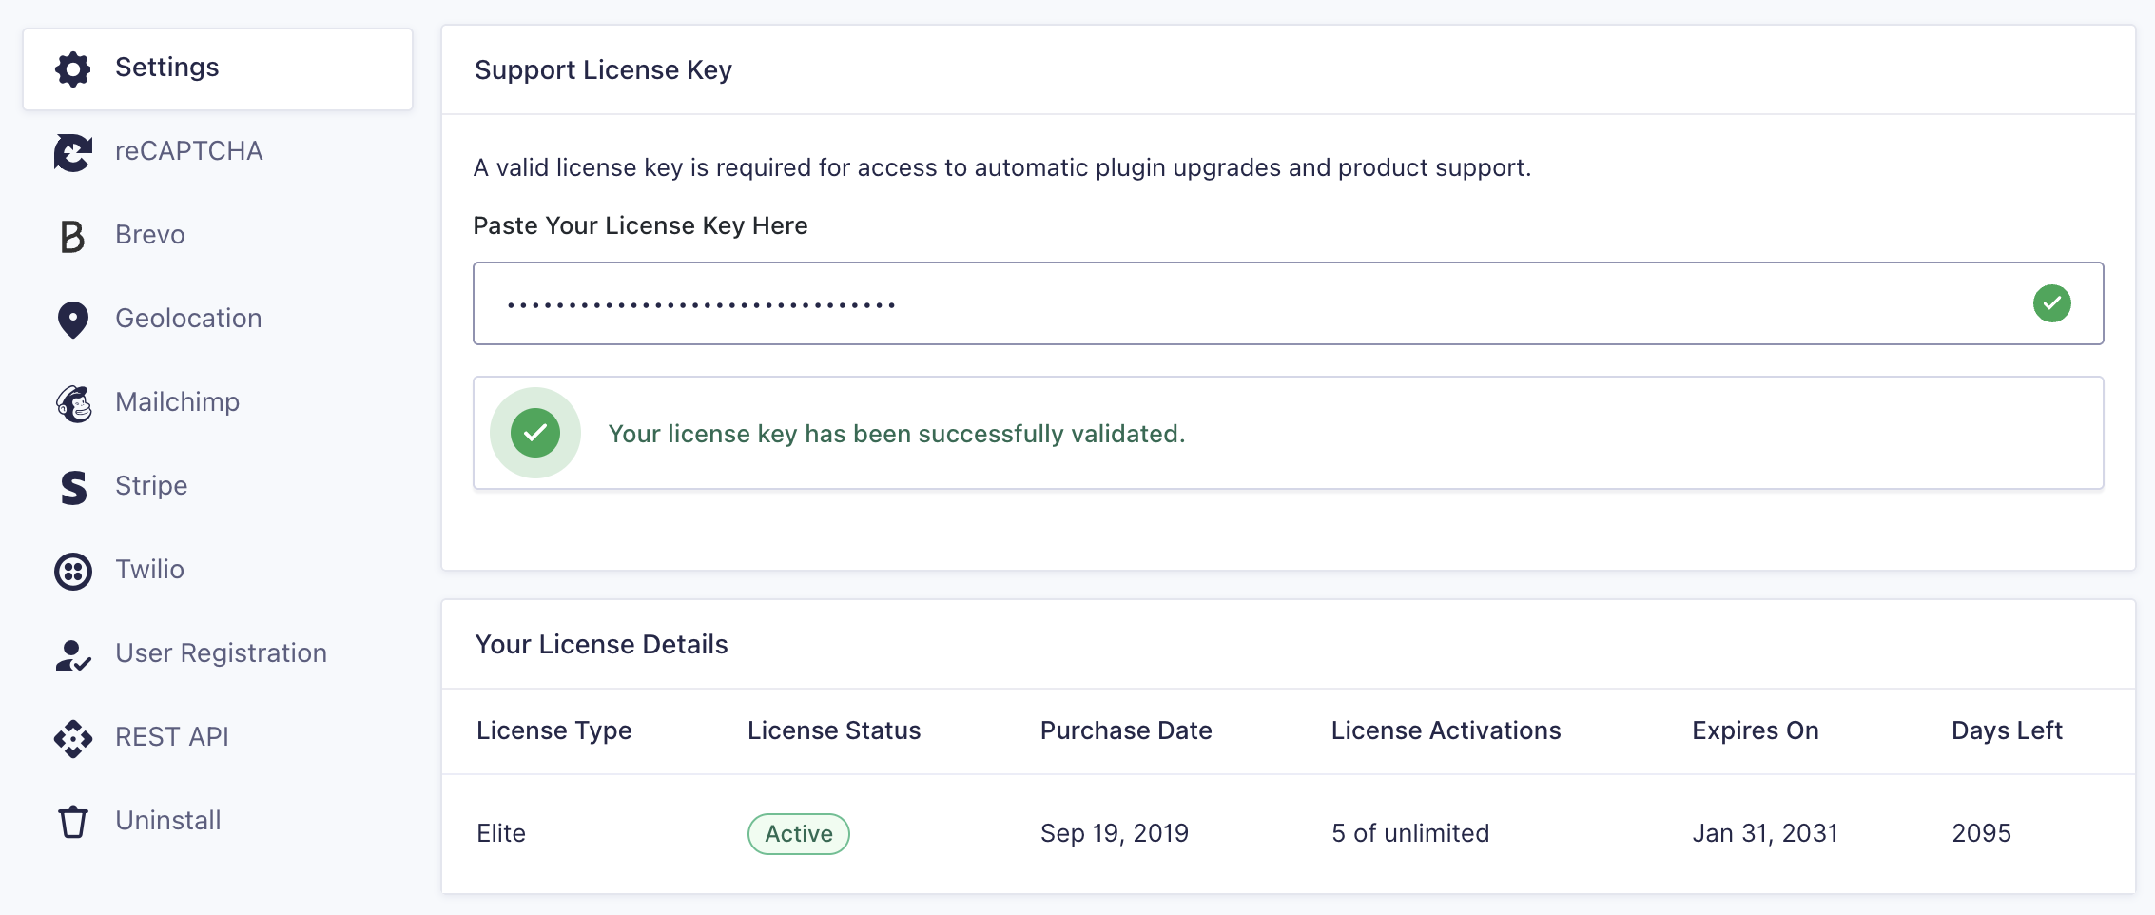
Task: Select the Brevo B logo icon
Action: (73, 236)
